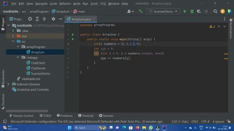Collapse the arrayProgram package
This screenshot has height=131, width=234.
click(x=18, y=47)
